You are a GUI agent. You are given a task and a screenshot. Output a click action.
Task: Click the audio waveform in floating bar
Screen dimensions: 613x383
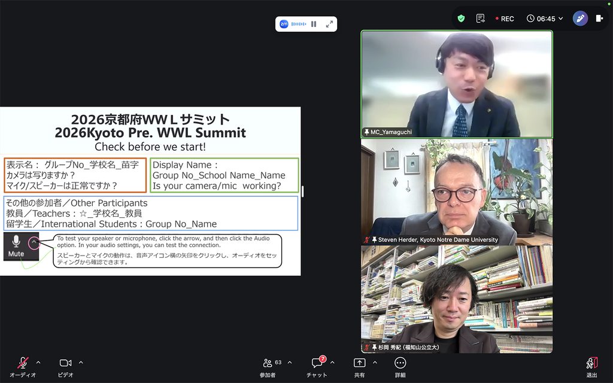(x=299, y=24)
